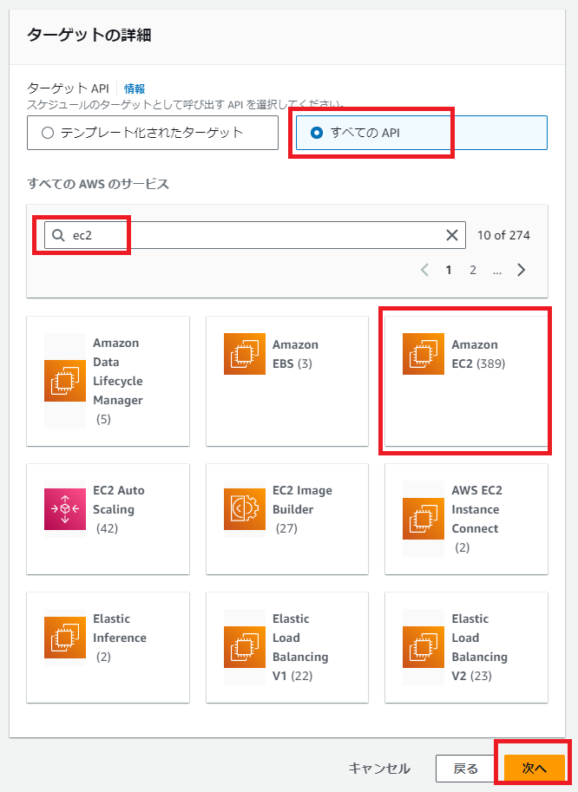Go to next page of services
This screenshot has width=578, height=792.
pos(522,270)
